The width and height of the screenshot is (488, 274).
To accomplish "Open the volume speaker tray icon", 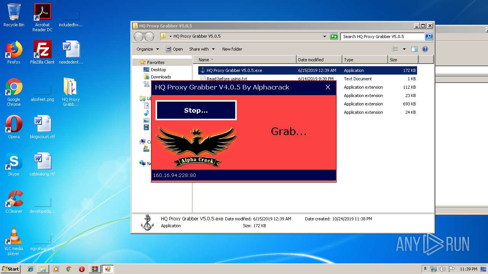I will click(443, 269).
